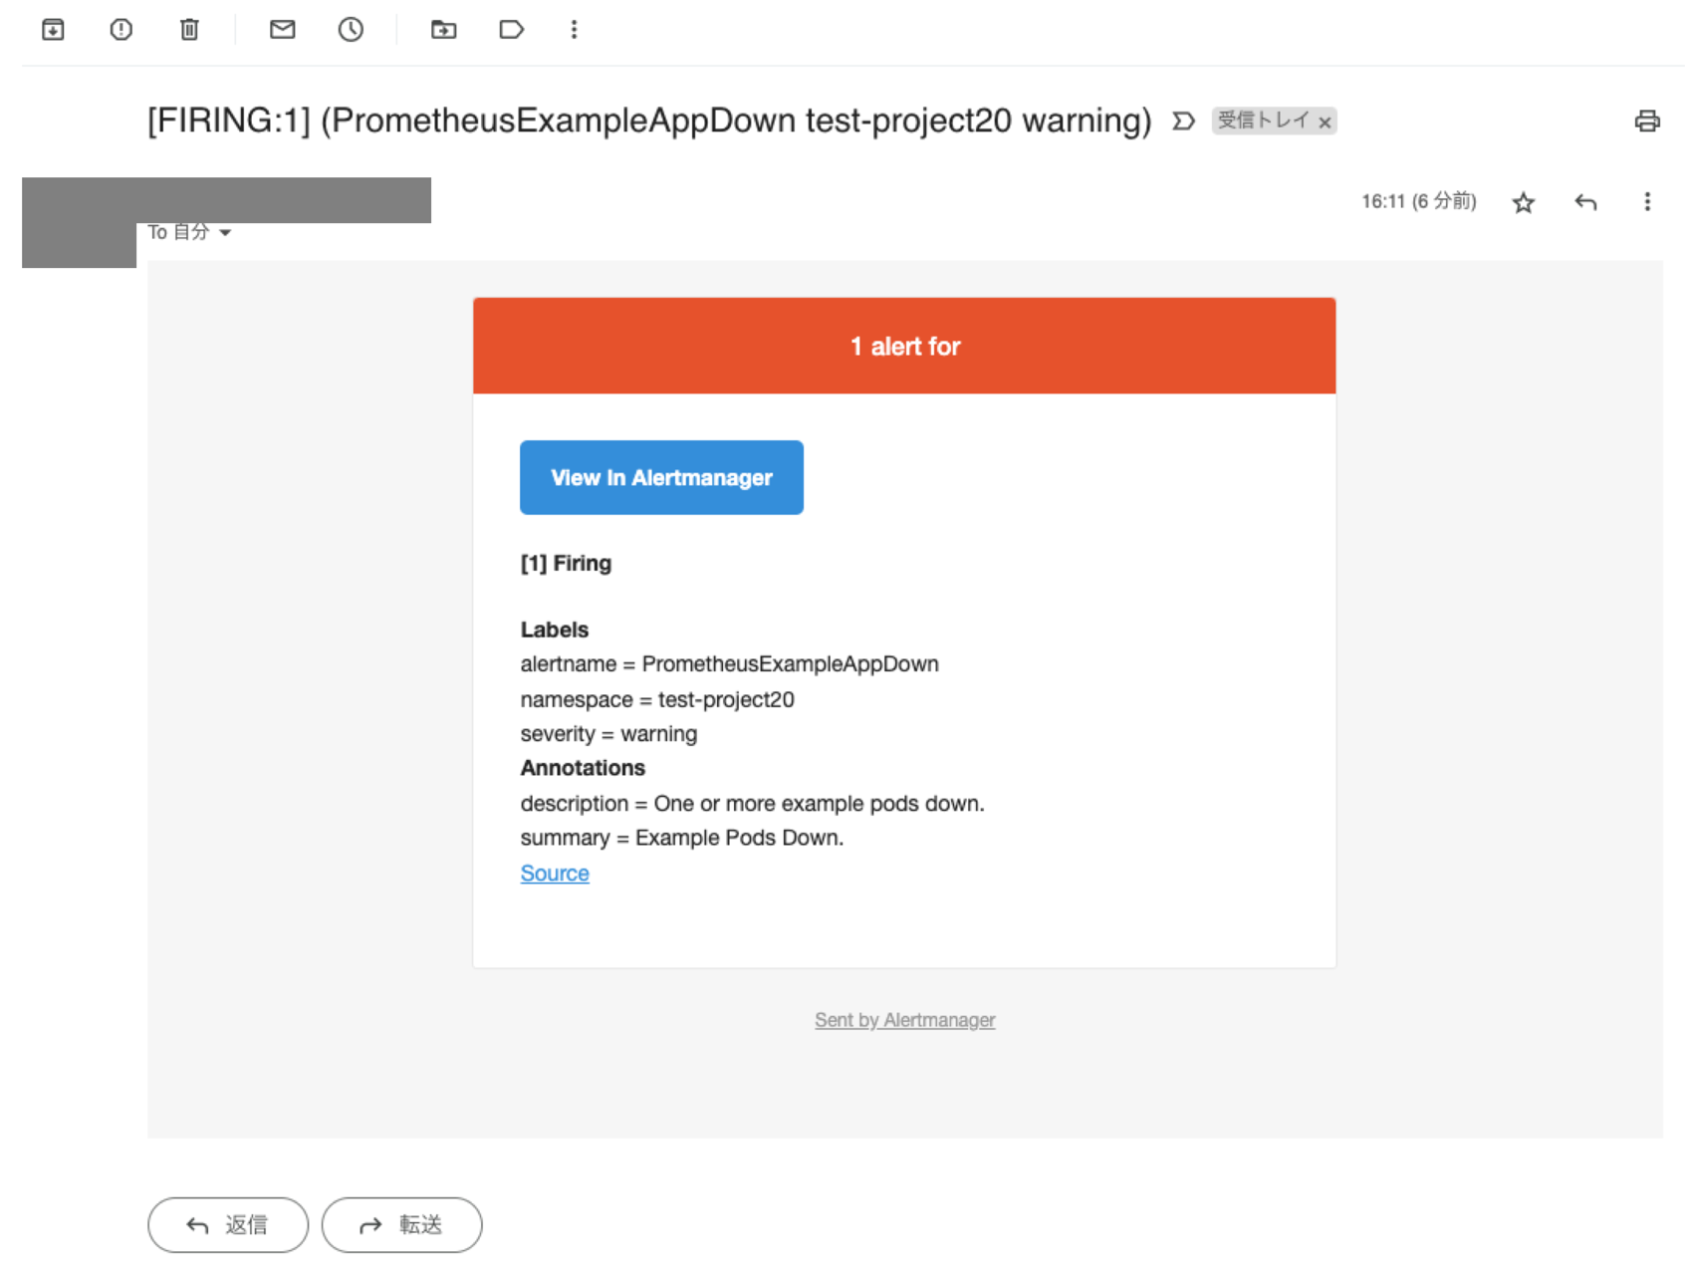The height and width of the screenshot is (1266, 1694).
Task: Follow the Sent by Alertmanager link
Action: pos(904,1020)
